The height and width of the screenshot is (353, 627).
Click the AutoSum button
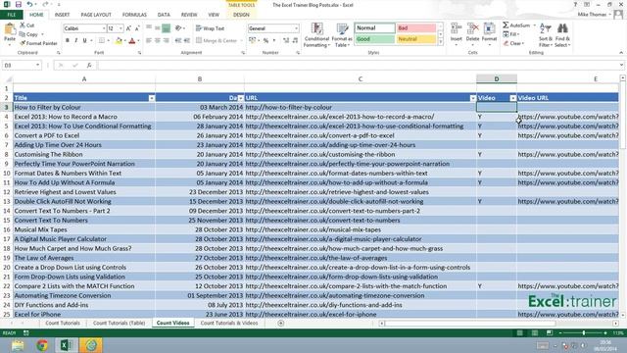click(x=516, y=25)
